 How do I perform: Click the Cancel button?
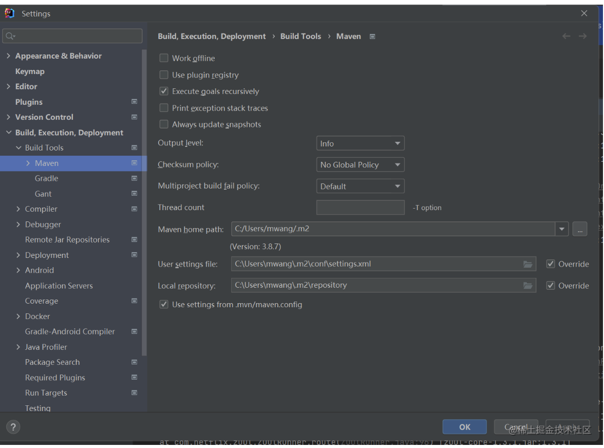click(516, 427)
